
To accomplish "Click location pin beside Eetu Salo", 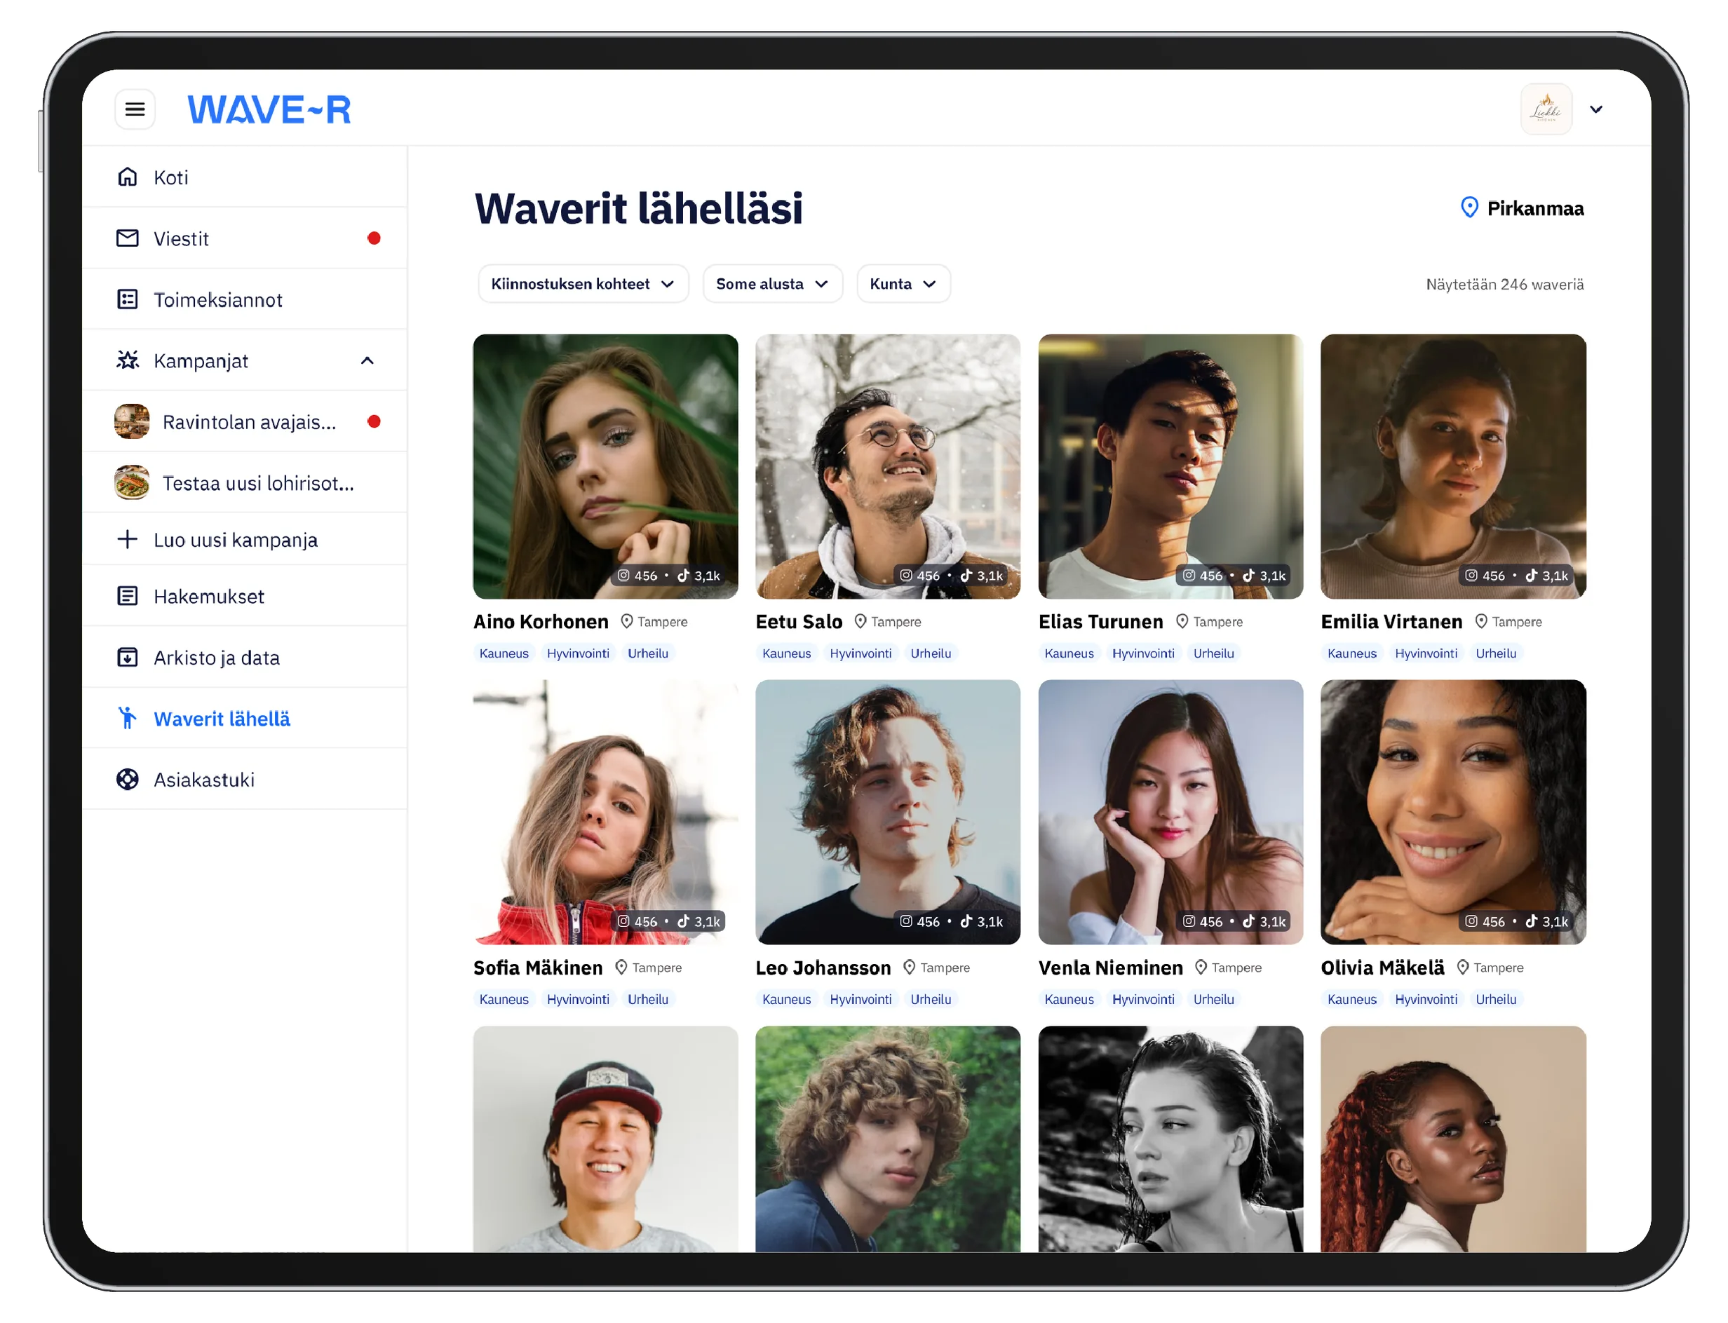I will (x=860, y=621).
